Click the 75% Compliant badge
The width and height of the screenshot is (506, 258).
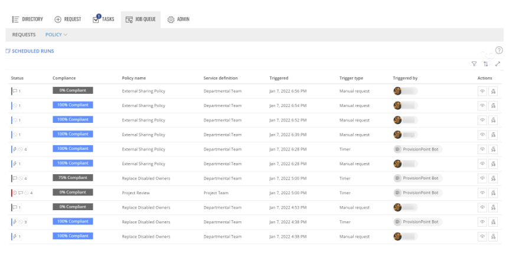click(73, 178)
